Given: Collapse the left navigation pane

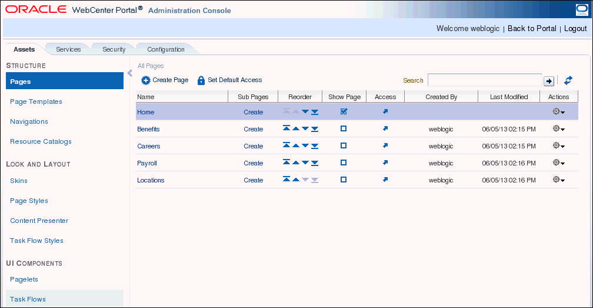Looking at the screenshot, I should tap(130, 73).
